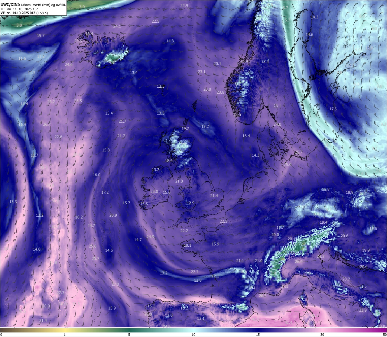Click the 13.4 value south of Iceland

click(x=134, y=73)
